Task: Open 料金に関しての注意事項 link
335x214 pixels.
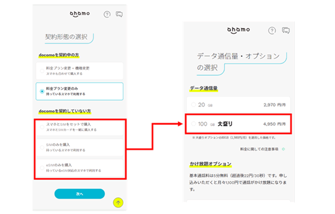Action: tap(262, 149)
